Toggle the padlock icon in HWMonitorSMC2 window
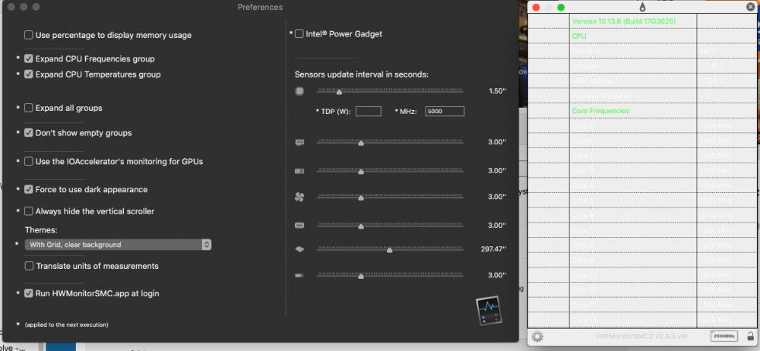 pyautogui.click(x=750, y=337)
